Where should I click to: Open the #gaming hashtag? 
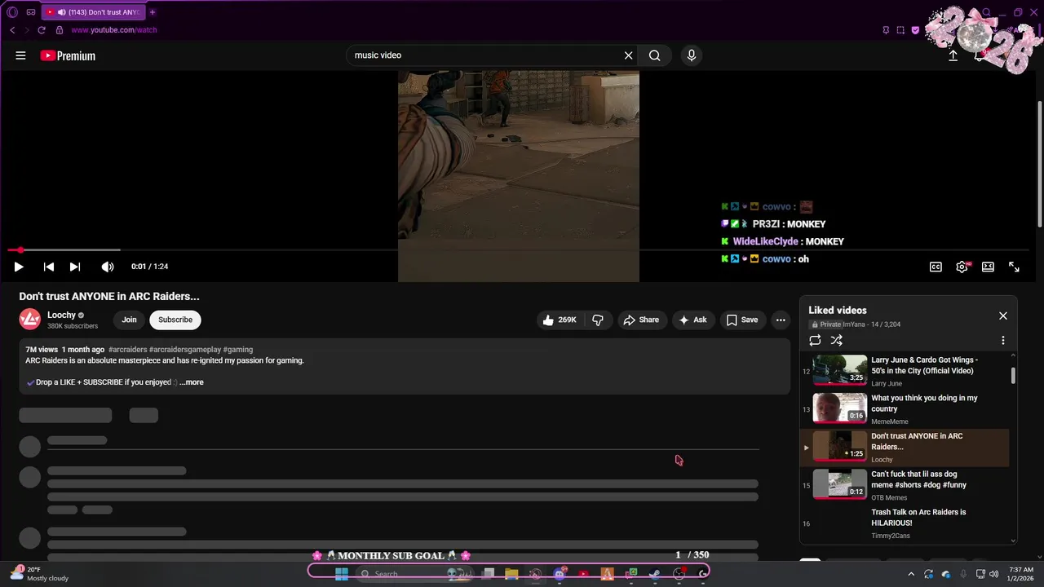coord(238,349)
